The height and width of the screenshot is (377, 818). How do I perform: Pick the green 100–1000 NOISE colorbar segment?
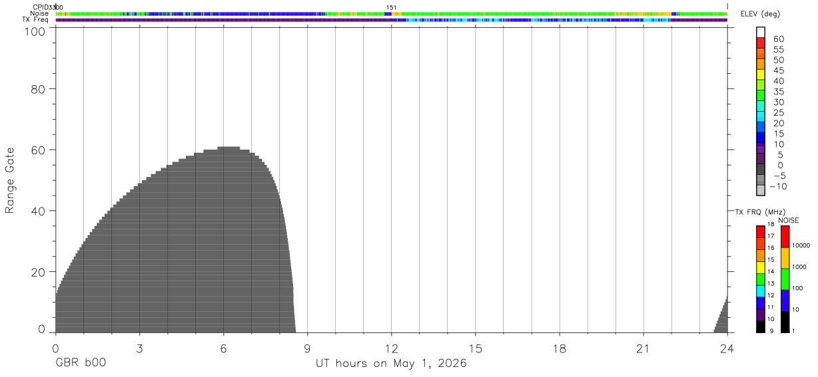785,279
